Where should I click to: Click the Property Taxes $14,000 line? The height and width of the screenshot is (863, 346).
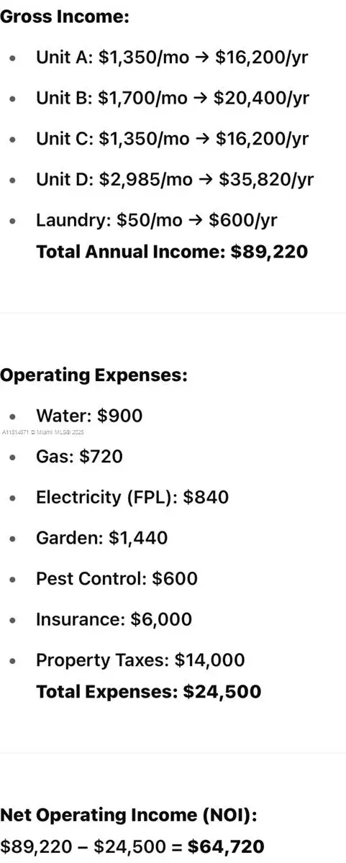[140, 659]
